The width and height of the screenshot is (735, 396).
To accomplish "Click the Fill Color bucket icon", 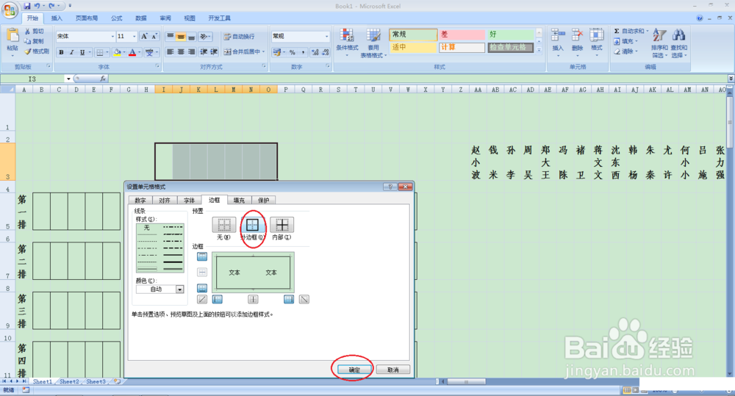I will 117,52.
